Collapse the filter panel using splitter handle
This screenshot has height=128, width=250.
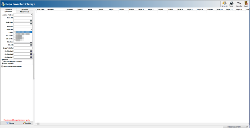[34, 66]
